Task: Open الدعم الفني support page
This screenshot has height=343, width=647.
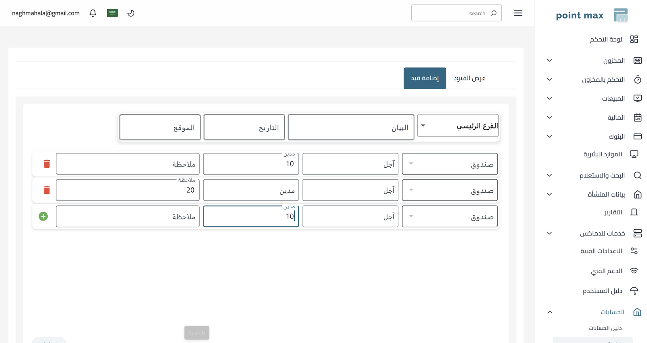Action: [x=606, y=271]
